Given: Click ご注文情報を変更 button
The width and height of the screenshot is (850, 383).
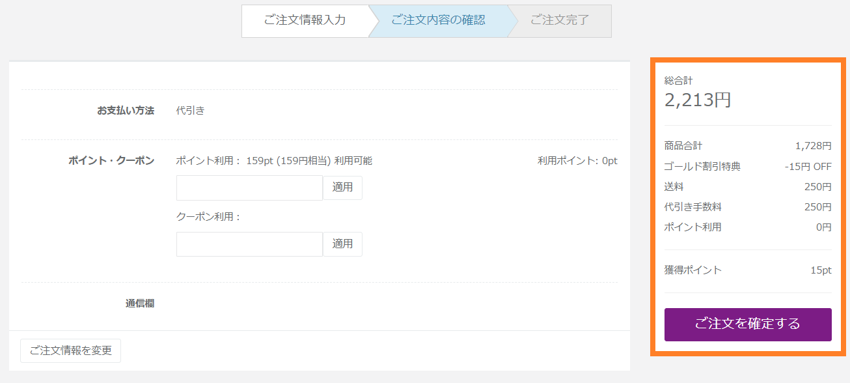Looking at the screenshot, I should coord(70,350).
